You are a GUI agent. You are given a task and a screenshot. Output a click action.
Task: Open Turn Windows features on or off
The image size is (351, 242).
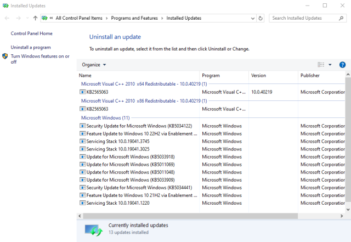(40, 59)
